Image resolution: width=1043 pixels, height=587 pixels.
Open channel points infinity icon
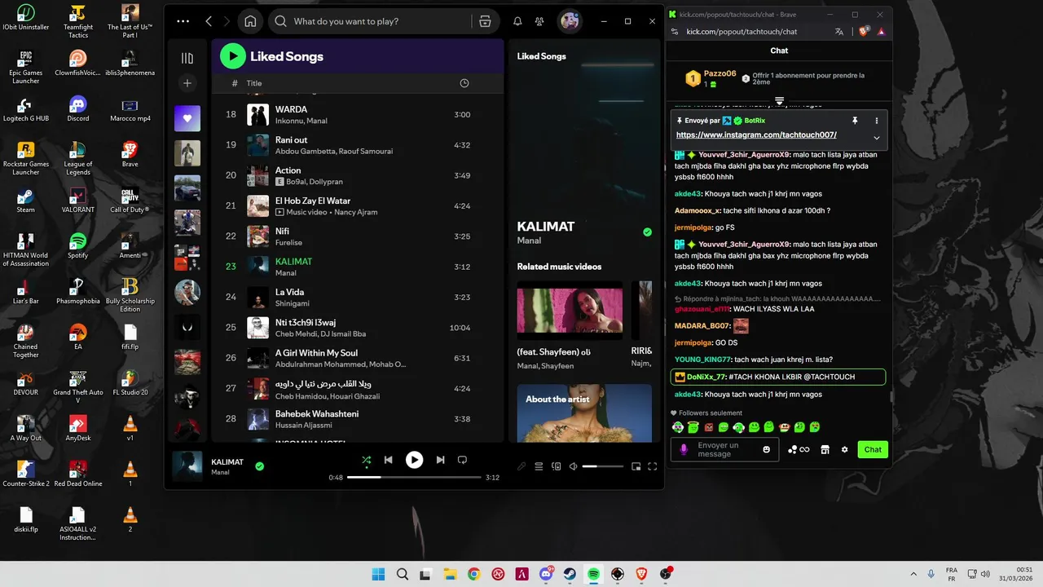[x=799, y=449]
